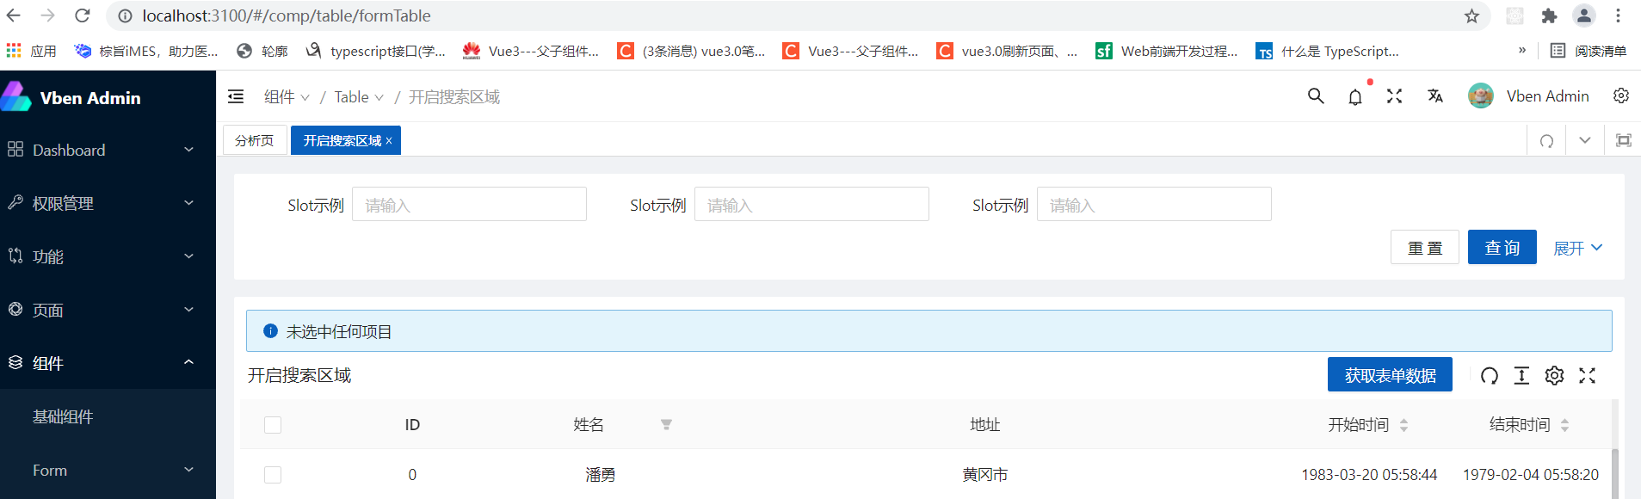Open 基础组件 in the sidebar
Screen dimensions: 1641x499
(x=108, y=416)
